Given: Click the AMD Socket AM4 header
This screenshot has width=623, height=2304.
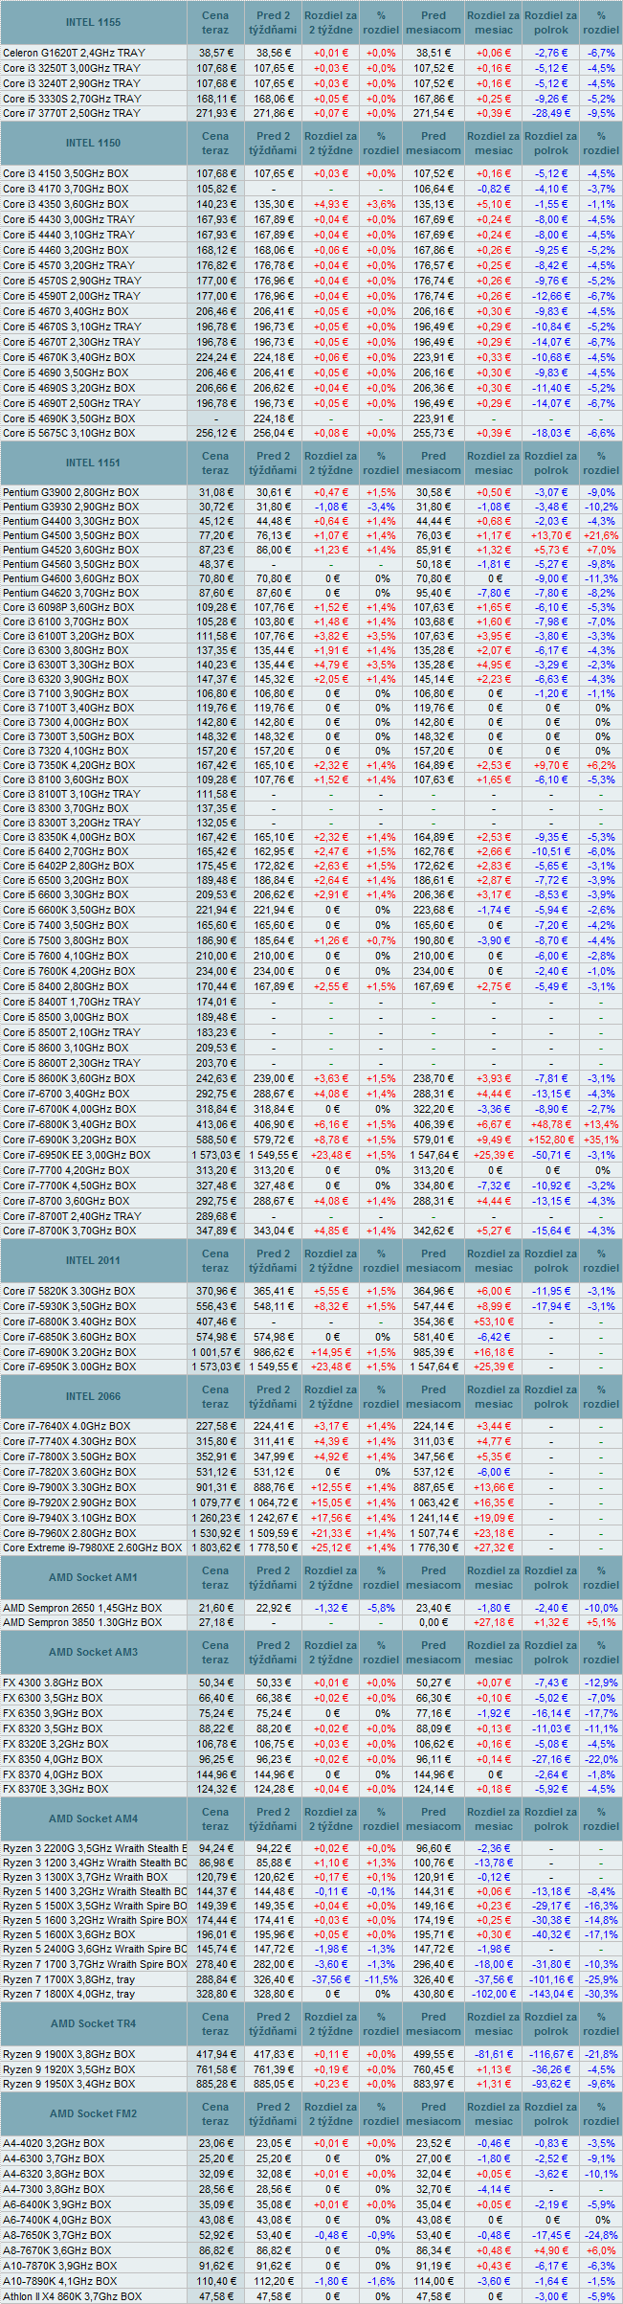Looking at the screenshot, I should 94,1818.
